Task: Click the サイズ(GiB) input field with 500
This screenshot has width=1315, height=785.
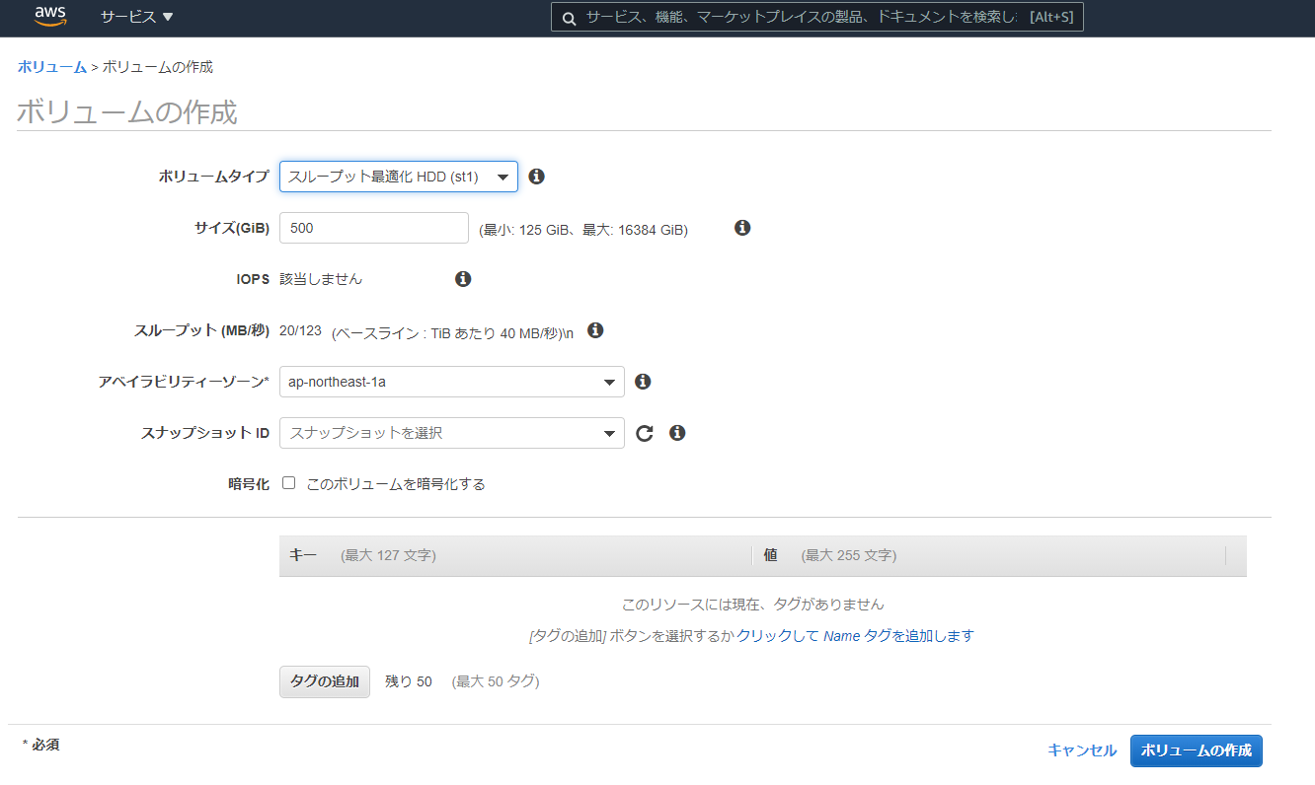Action: click(374, 228)
